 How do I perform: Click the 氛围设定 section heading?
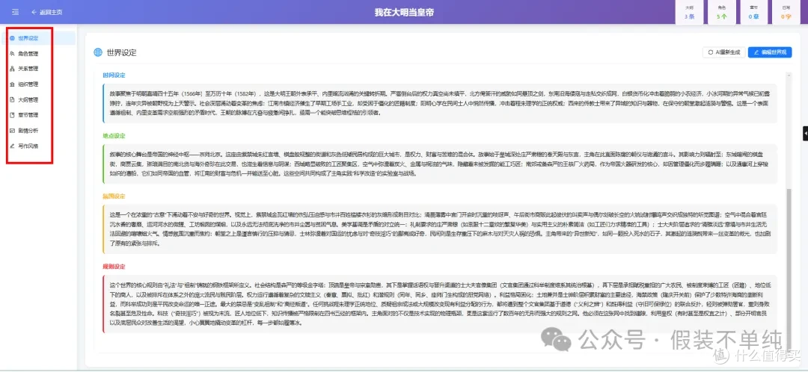coord(114,196)
